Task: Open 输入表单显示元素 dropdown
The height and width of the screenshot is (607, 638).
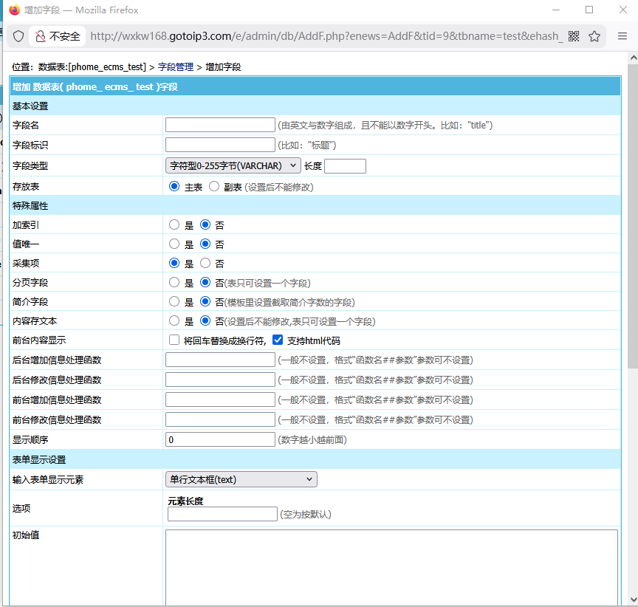Action: [x=241, y=479]
